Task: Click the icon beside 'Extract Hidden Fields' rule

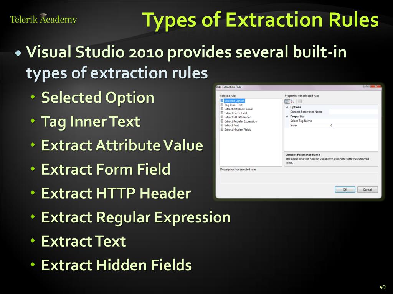Action: 222,129
